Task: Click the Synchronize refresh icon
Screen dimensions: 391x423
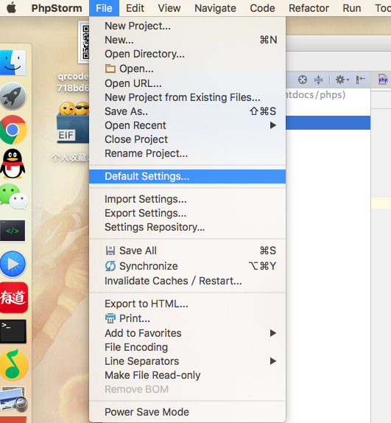Action: click(110, 266)
